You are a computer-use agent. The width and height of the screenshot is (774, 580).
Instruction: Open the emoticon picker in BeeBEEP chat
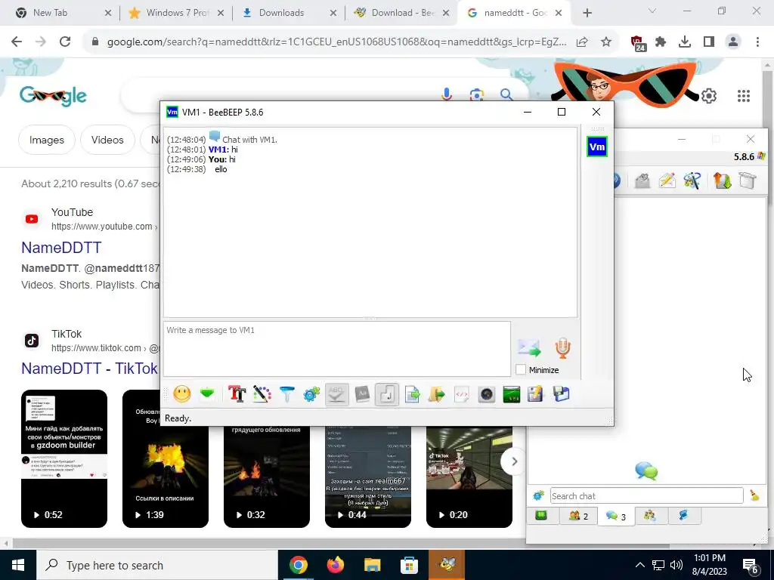pos(181,394)
